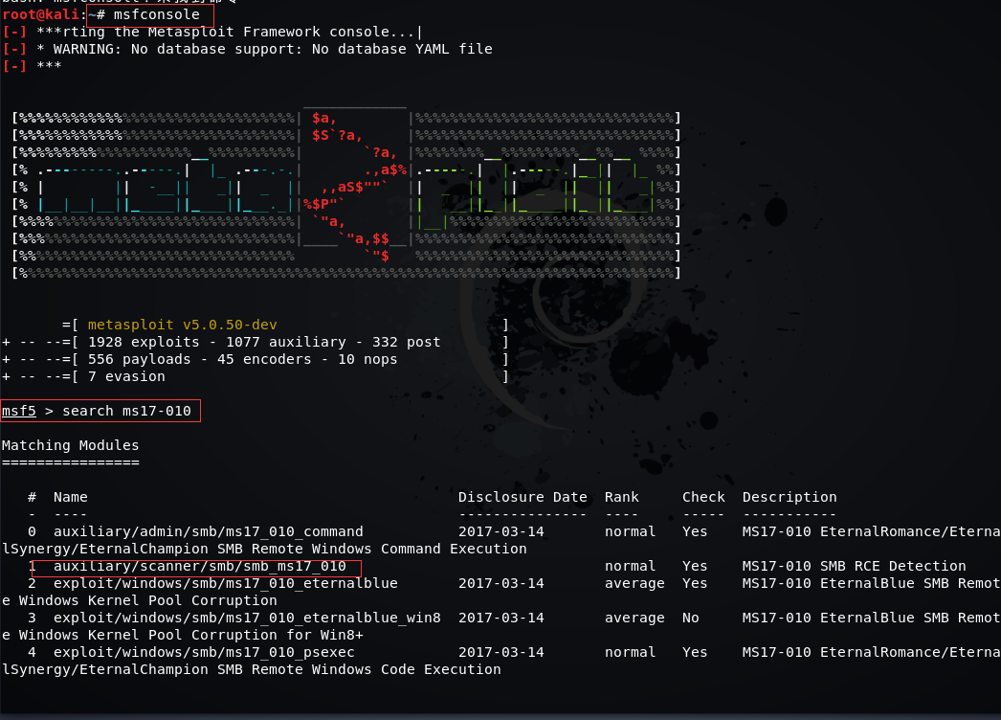1001x720 pixels.
Task: Click the 'Disclosure Date' column header
Action: click(523, 497)
